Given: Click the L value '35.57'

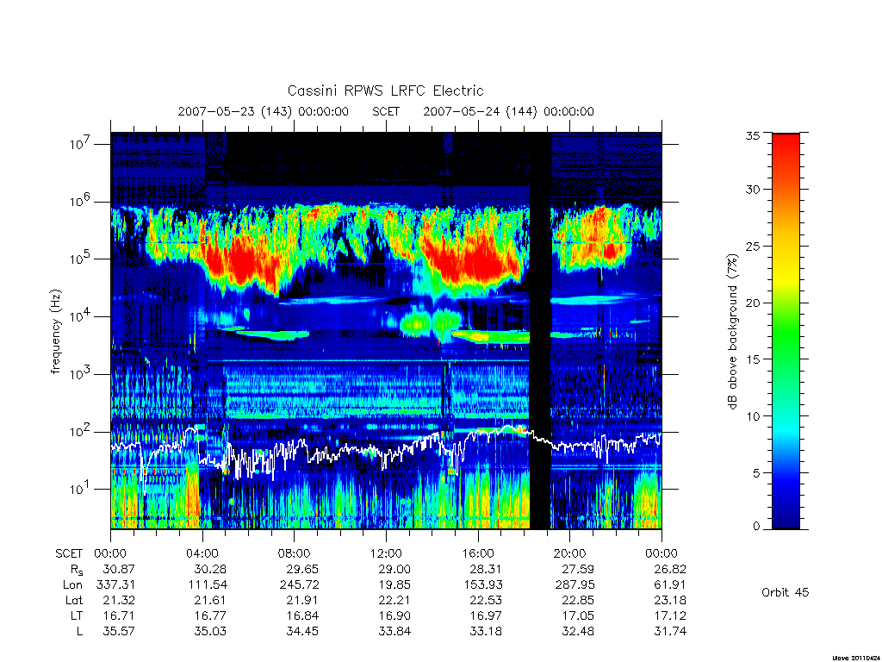Looking at the screenshot, I should pyautogui.click(x=119, y=631).
